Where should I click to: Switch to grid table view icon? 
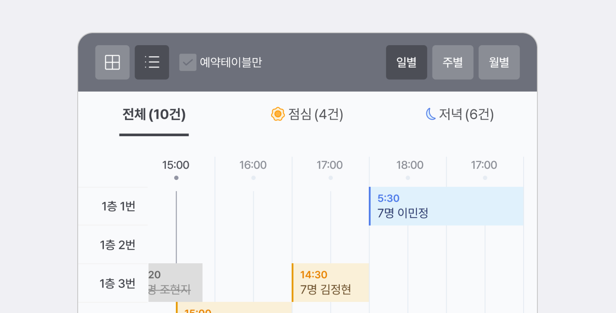point(112,62)
